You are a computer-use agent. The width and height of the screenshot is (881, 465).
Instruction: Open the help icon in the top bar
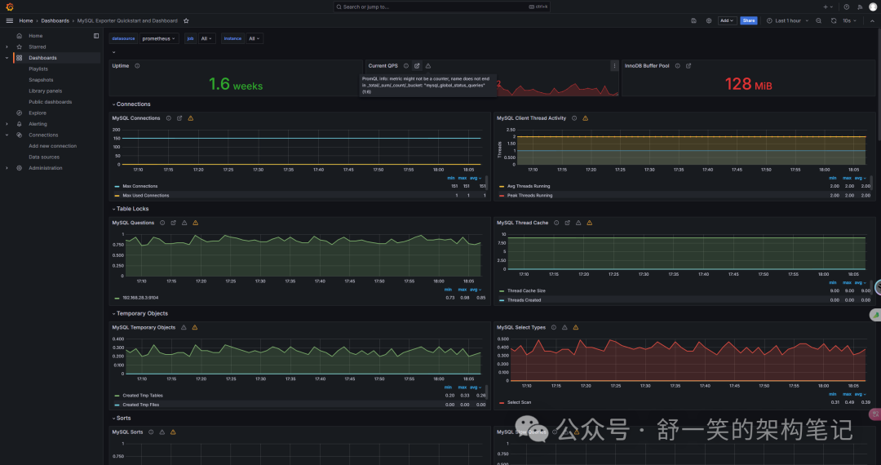point(846,7)
